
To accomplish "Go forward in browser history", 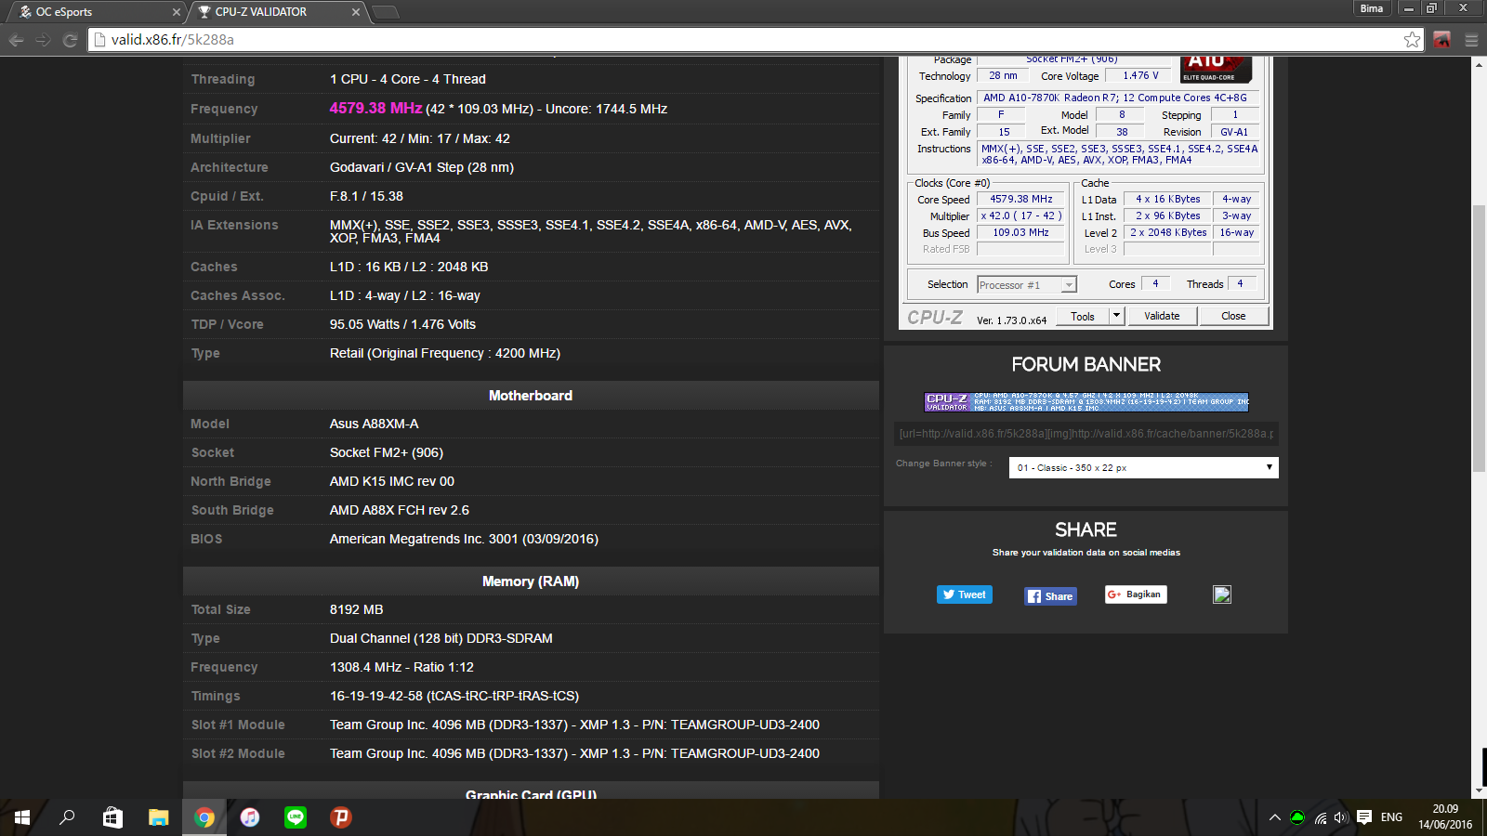I will coord(43,40).
